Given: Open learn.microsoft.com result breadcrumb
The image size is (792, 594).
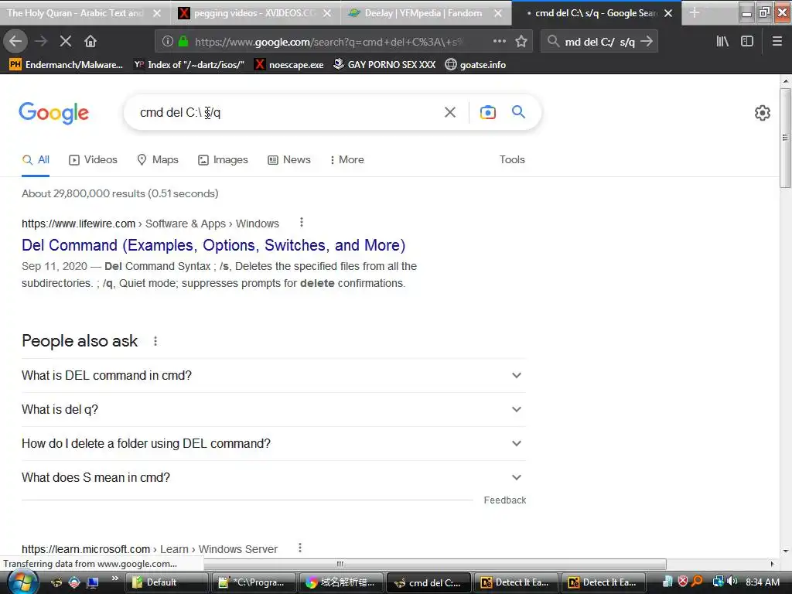Looking at the screenshot, I should point(149,549).
